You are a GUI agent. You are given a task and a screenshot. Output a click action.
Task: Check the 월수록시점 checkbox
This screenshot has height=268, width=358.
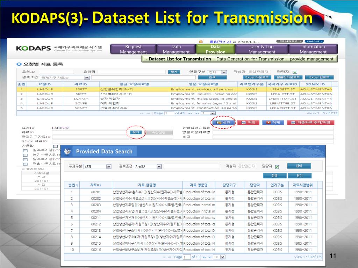[25, 151]
